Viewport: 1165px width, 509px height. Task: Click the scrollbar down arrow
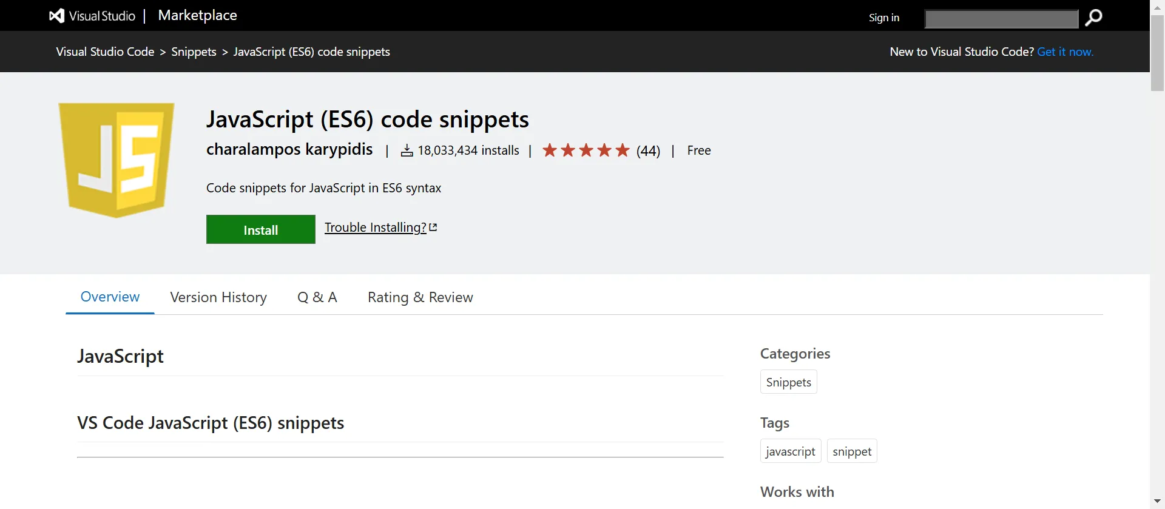pyautogui.click(x=1158, y=501)
